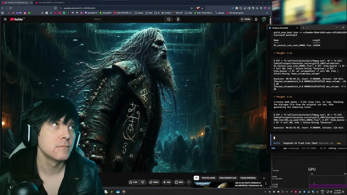The width and height of the screenshot is (347, 195).
Task: Open the Discord icon in the system tray
Action: coord(278,192)
